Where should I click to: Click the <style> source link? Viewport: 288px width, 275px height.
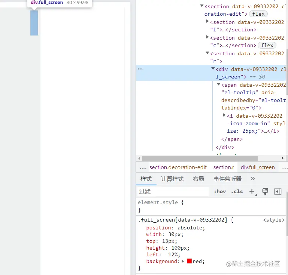tap(274, 220)
